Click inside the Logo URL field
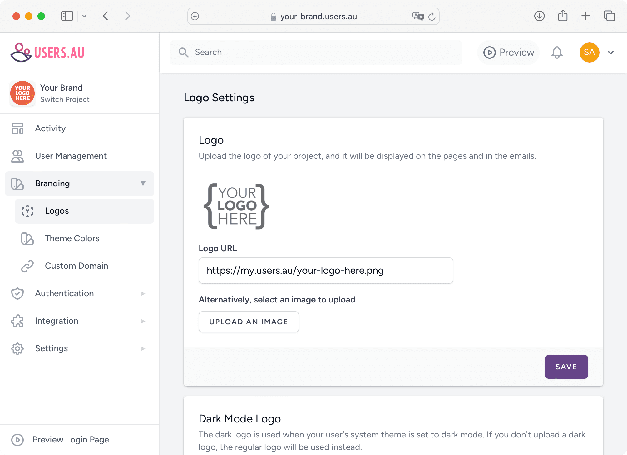Viewport: 627px width, 455px height. (326, 270)
